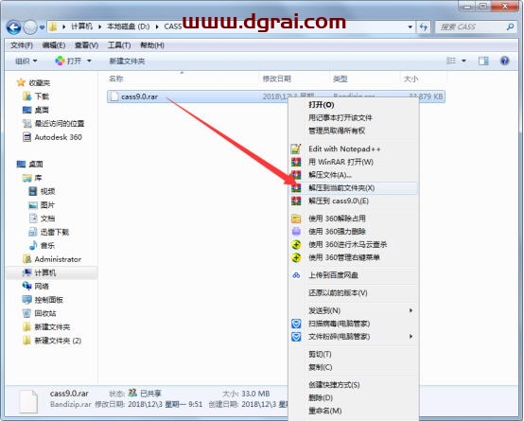The width and height of the screenshot is (524, 421).
Task: Choose 用 WinRAR 打开(W)
Action: click(354, 162)
